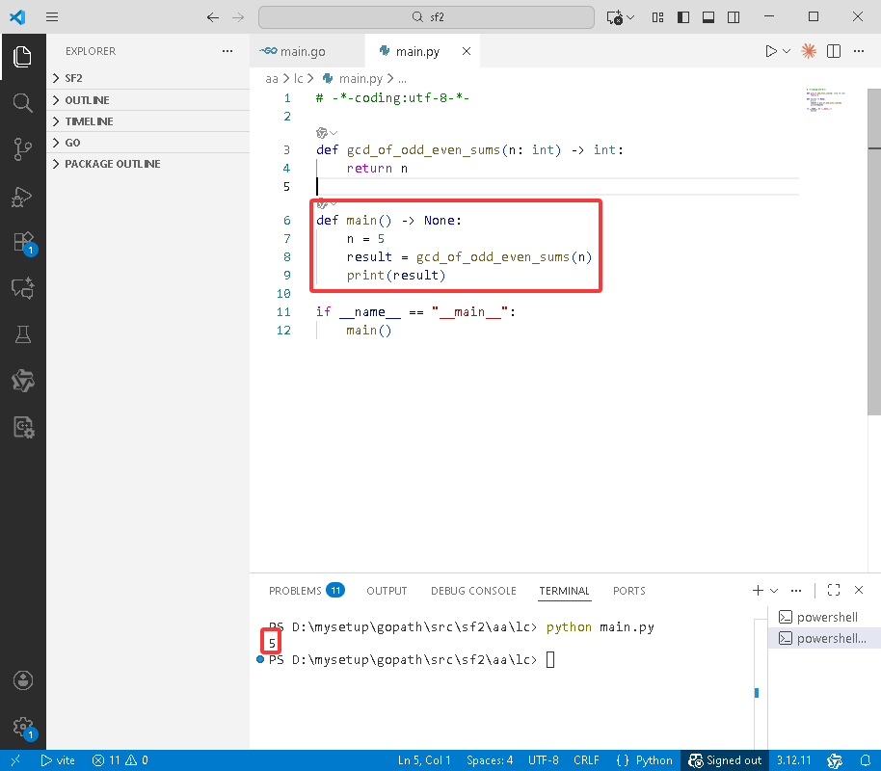
Task: Close the main.py tab
Action: click(467, 51)
